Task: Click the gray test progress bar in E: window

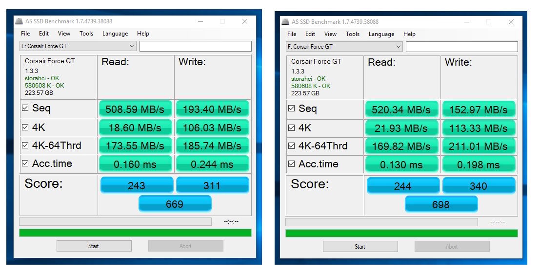Action: point(116,221)
